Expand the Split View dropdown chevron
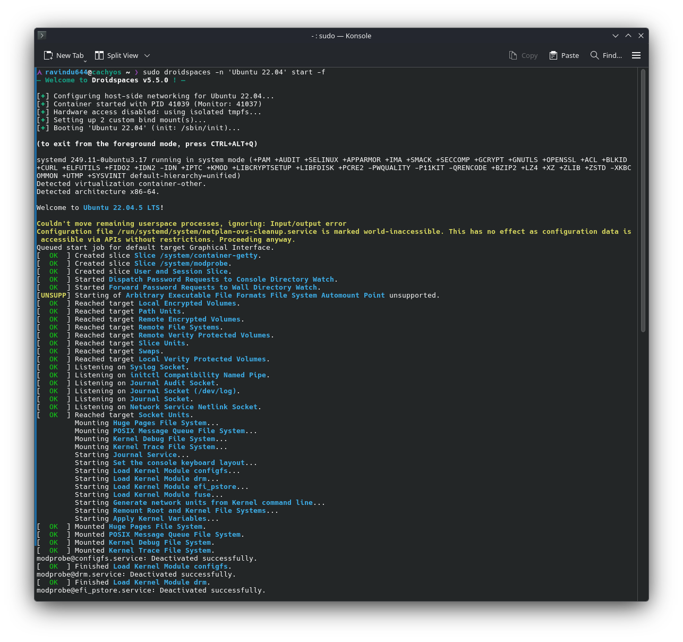 click(x=147, y=55)
